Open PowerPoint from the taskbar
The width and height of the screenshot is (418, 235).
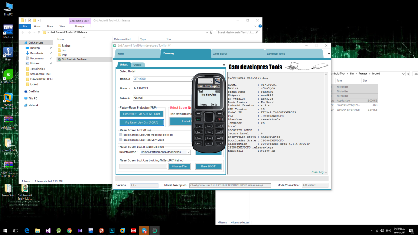coord(101,231)
